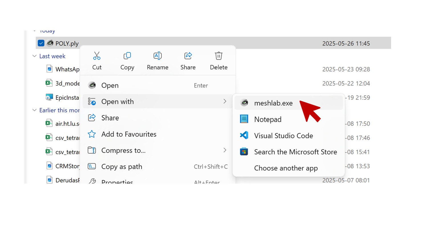Click Choose another app

pos(286,168)
